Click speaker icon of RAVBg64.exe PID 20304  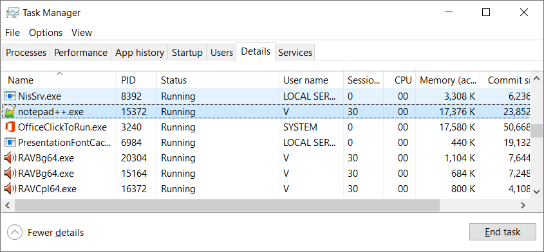click(x=10, y=157)
